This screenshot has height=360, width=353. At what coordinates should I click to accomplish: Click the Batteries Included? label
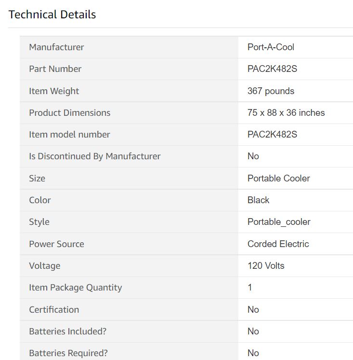[x=68, y=332]
